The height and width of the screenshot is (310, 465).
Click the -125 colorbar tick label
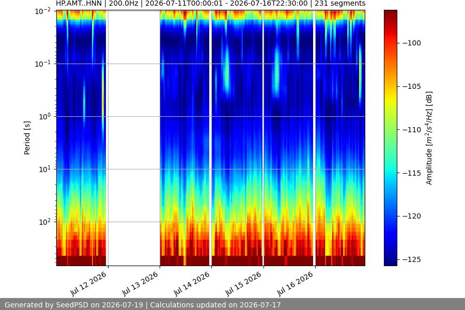pos(412,259)
